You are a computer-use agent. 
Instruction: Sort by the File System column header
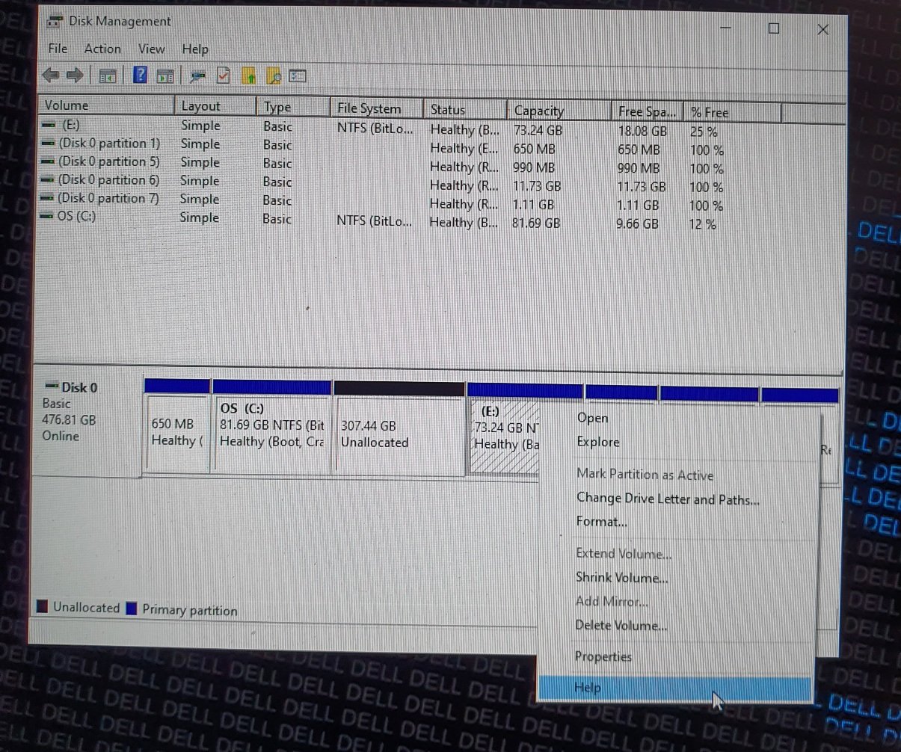pos(377,108)
